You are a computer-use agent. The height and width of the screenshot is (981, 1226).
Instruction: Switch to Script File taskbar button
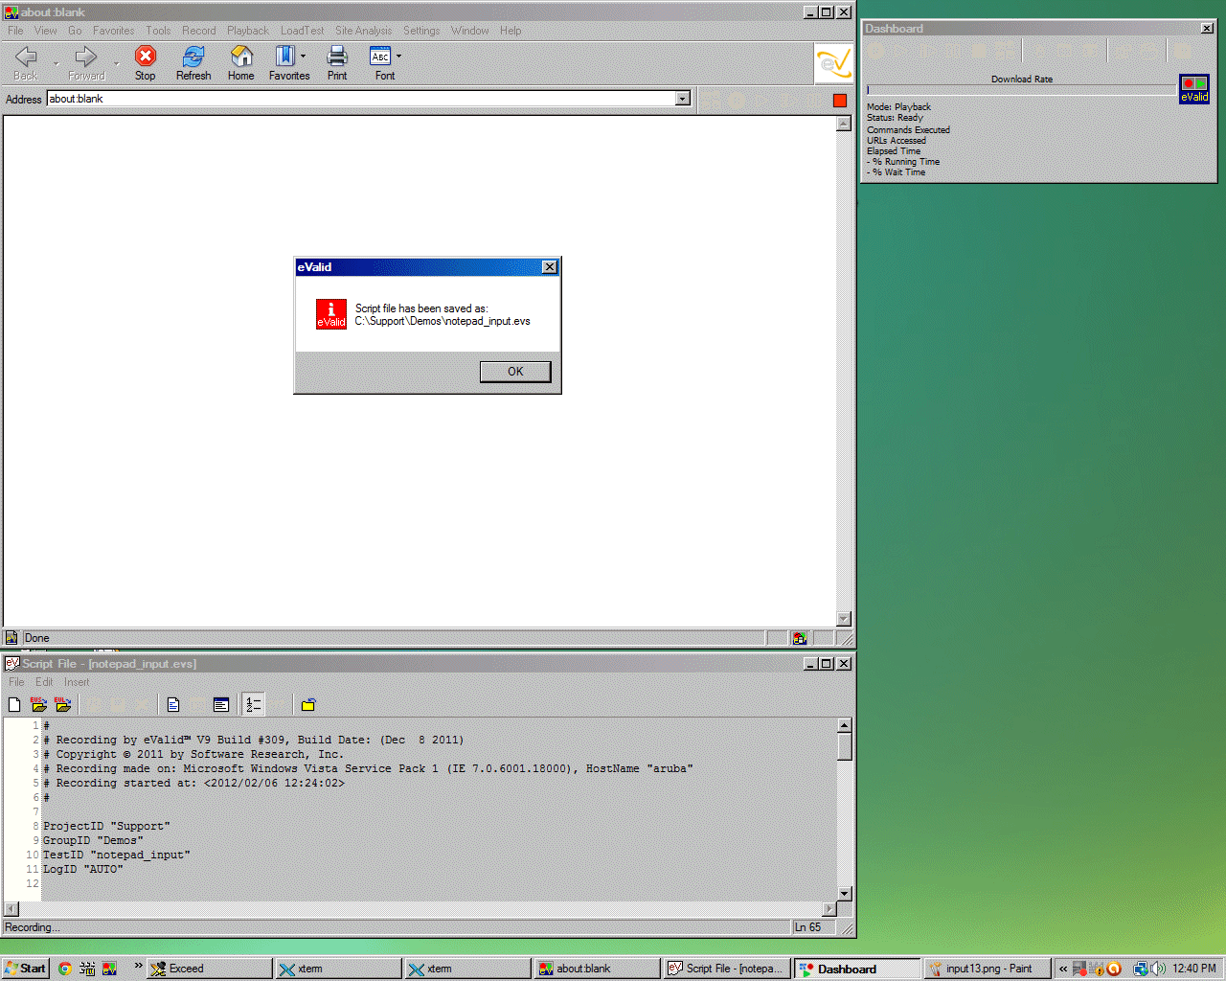pos(727,969)
